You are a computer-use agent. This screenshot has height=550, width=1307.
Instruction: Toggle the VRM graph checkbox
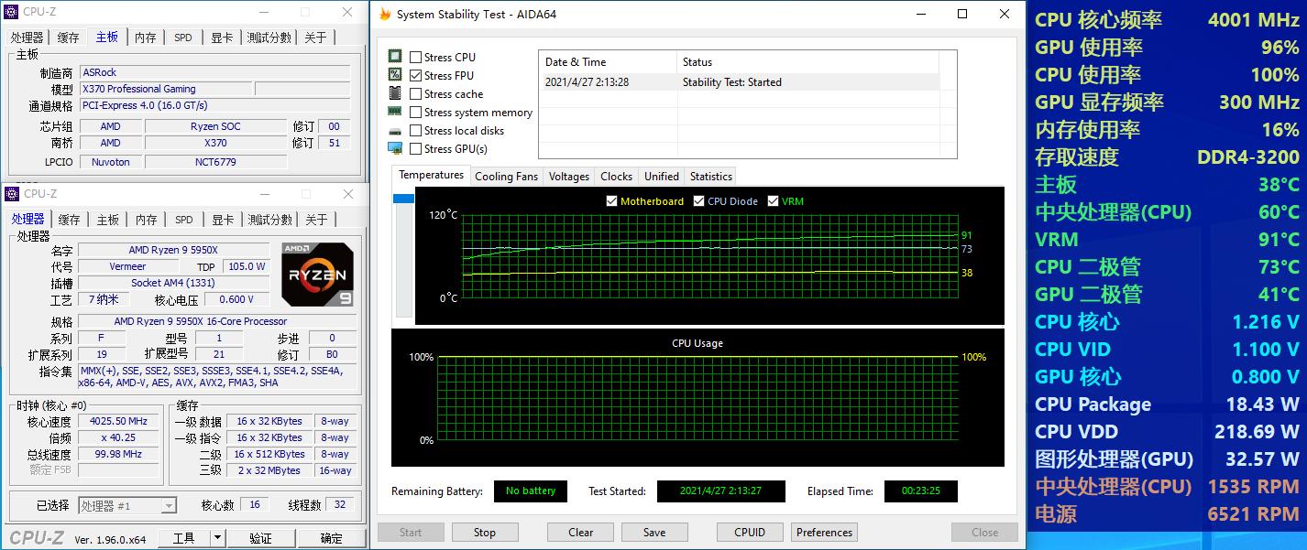[773, 201]
